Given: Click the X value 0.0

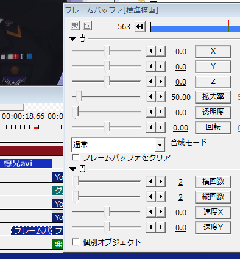Looking at the screenshot, I should tap(181, 52).
